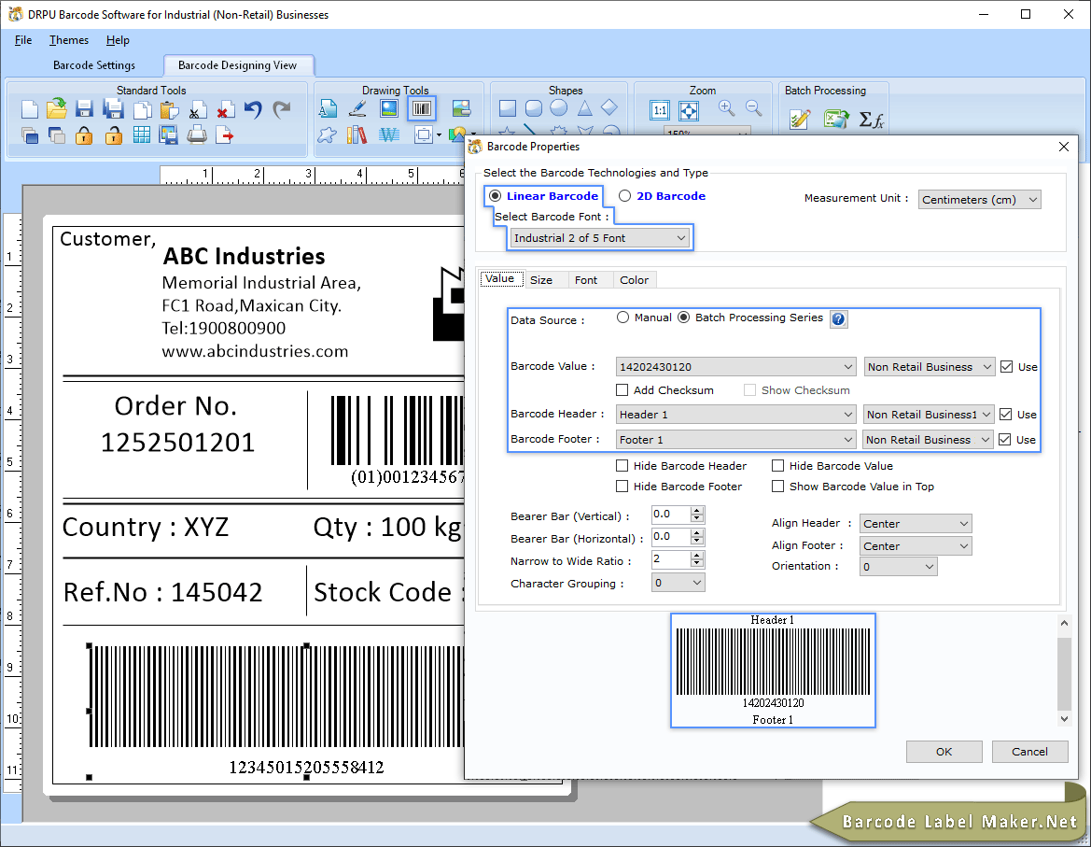
Task: Open the Help menu
Action: click(x=118, y=40)
